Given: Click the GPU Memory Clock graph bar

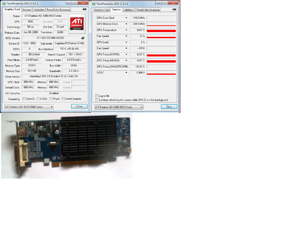Looking at the screenshot, I should pos(161,24).
